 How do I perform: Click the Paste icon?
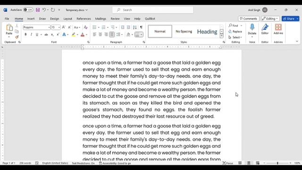(9, 27)
